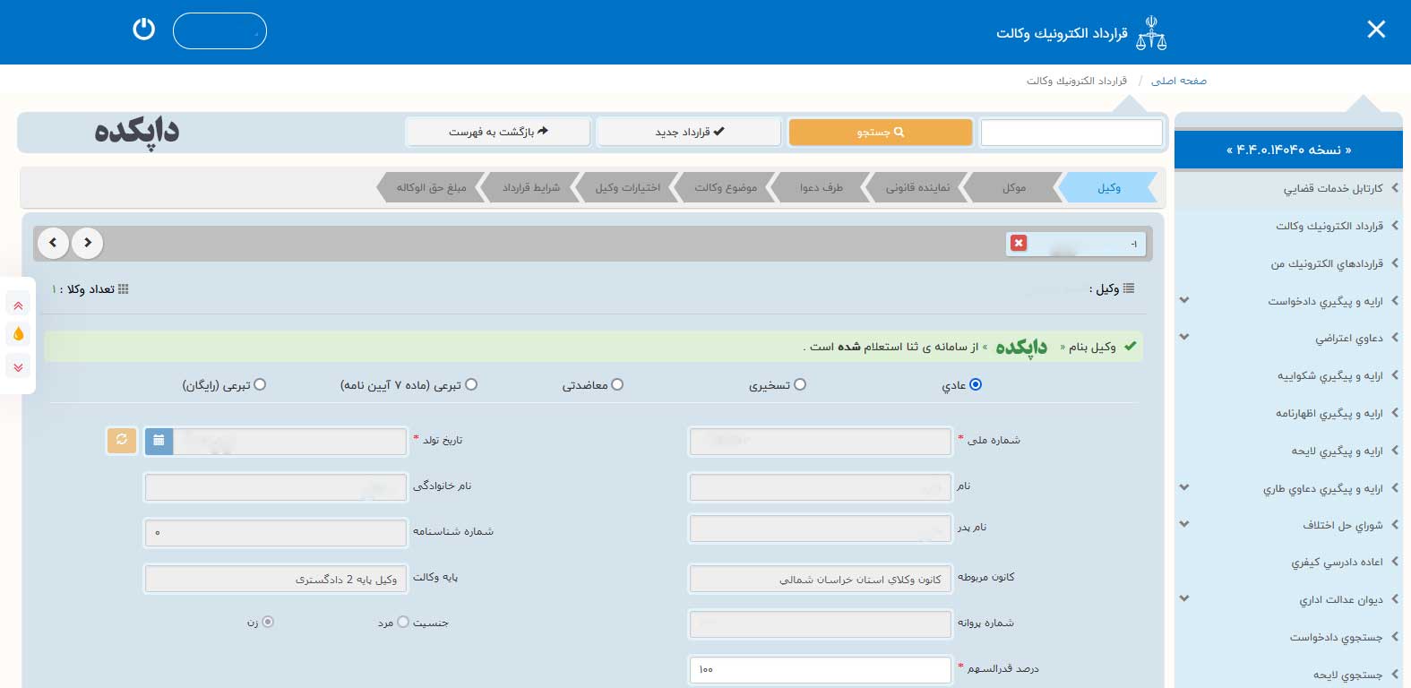Screen dimensions: 1411x688
Task: Switch to the نماینده قانونی step tab
Action: coord(917,187)
